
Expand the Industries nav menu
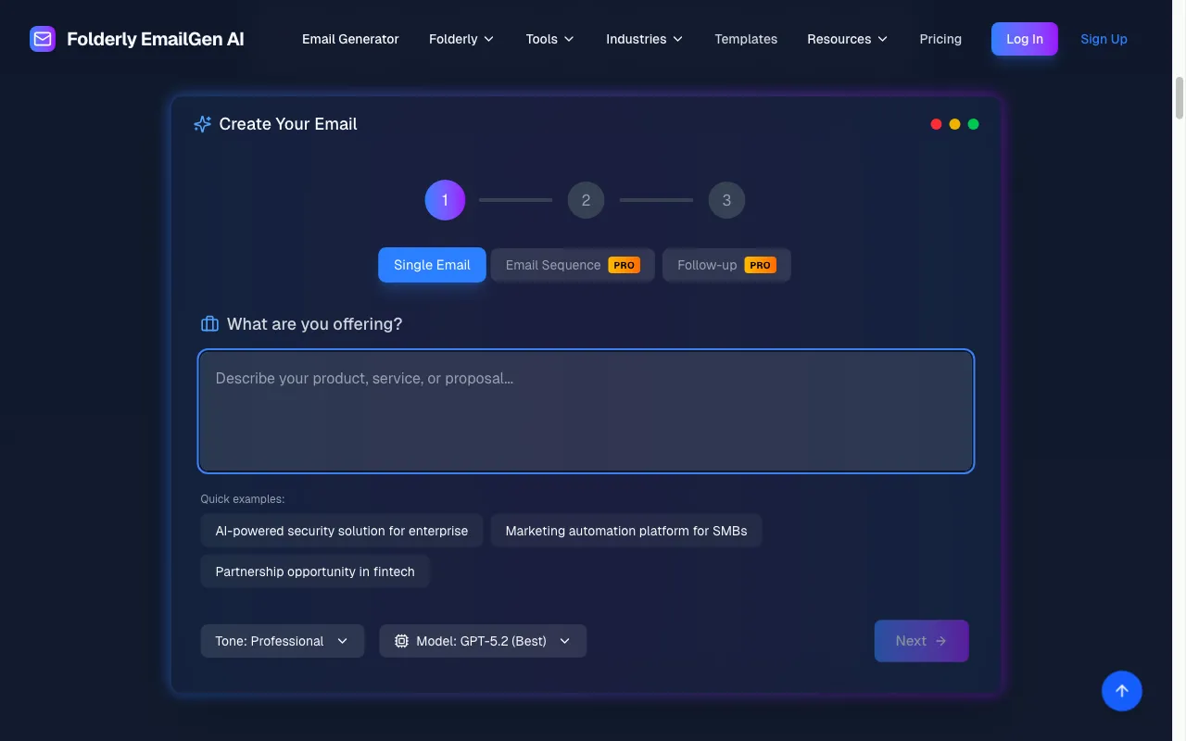tap(645, 39)
